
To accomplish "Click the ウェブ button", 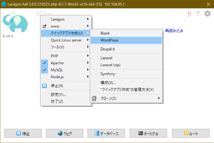I will 65,133.
